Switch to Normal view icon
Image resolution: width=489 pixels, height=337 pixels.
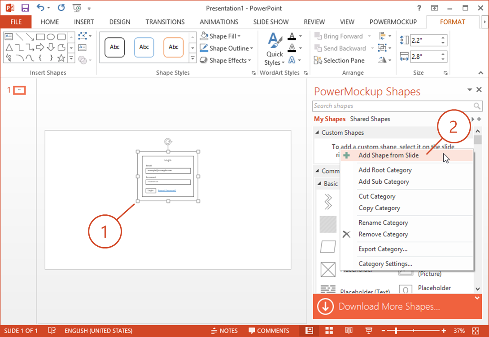pyautogui.click(x=309, y=330)
